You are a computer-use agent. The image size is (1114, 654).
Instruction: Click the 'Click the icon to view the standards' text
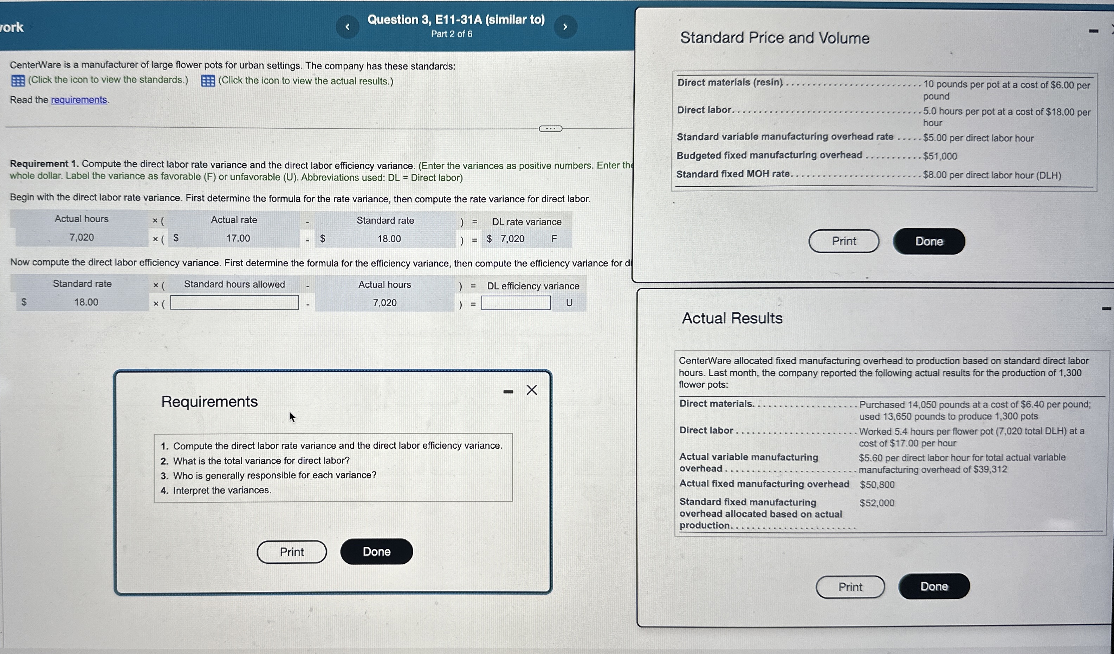coord(108,80)
